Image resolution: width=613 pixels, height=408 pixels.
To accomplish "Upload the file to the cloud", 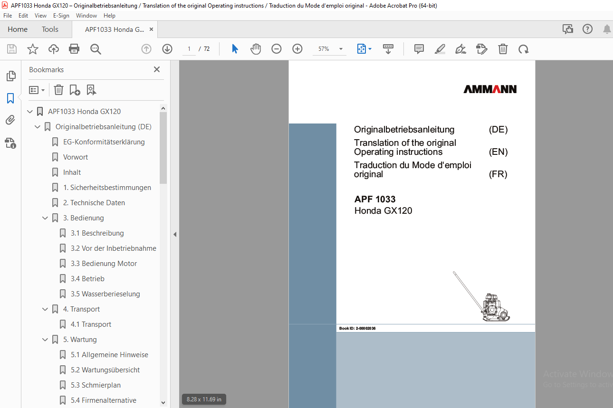I will tap(54, 49).
